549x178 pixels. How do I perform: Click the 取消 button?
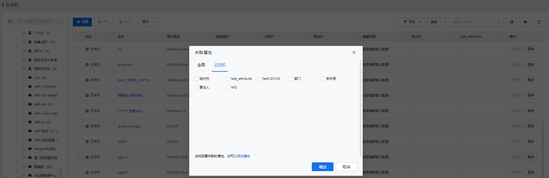tap(346, 167)
